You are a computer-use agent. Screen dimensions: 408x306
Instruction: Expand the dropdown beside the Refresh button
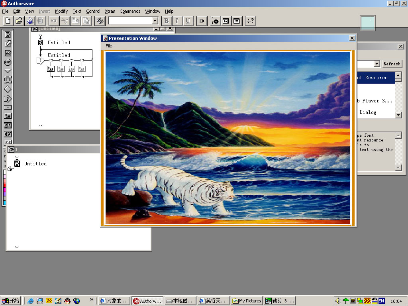tap(377, 64)
